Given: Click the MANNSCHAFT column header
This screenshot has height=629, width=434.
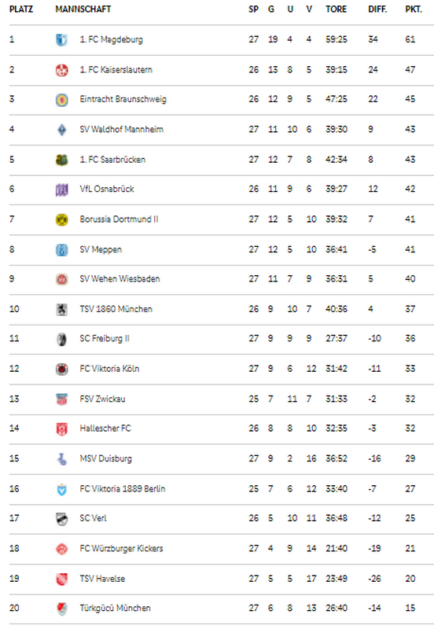Looking at the screenshot, I should tap(83, 9).
